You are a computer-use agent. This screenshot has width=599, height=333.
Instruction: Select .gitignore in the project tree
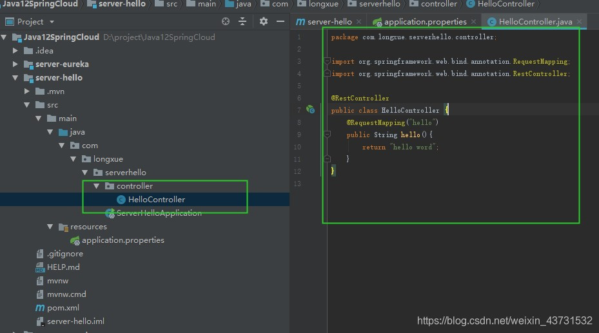[65, 254]
